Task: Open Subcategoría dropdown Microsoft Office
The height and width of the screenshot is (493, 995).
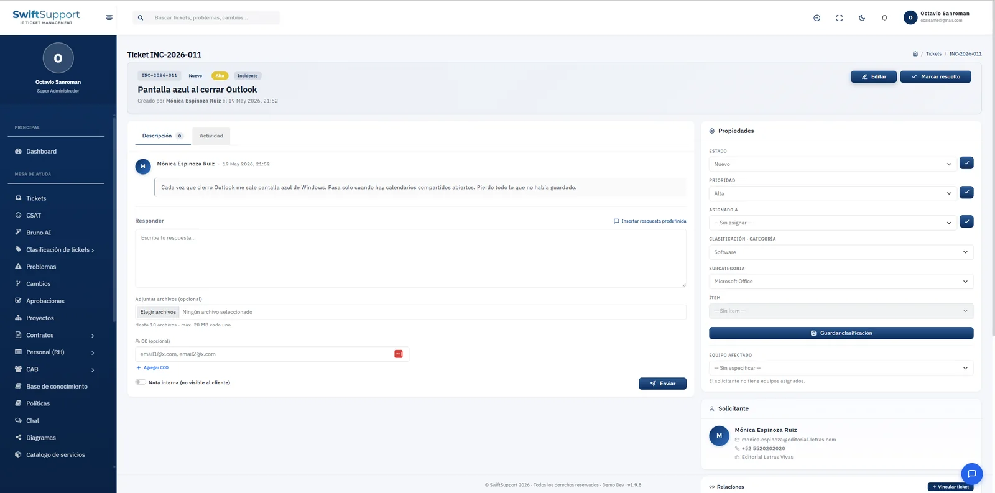Action: tap(841, 282)
